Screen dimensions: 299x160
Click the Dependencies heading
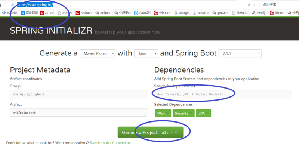pyautogui.click(x=179, y=70)
